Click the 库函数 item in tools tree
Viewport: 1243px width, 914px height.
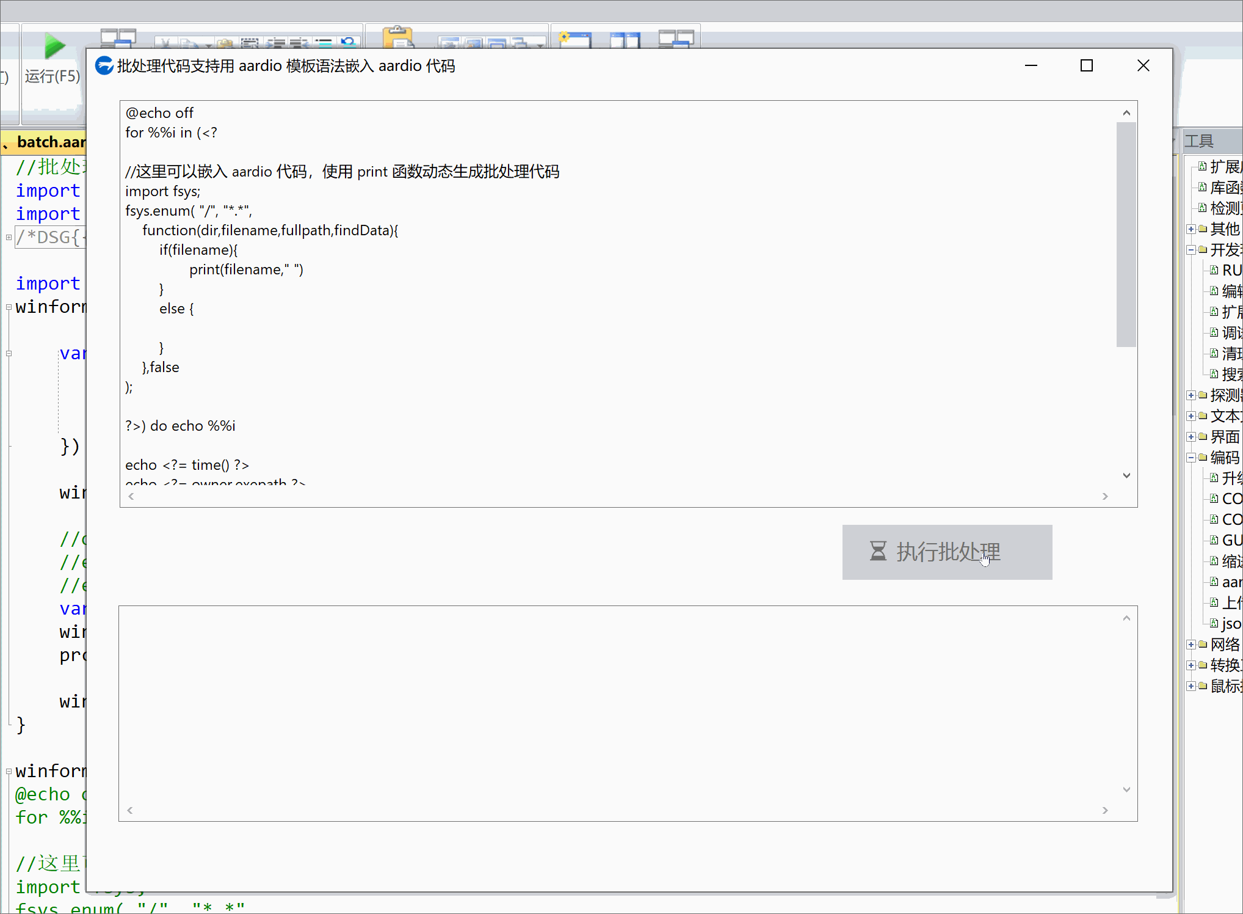(1225, 188)
